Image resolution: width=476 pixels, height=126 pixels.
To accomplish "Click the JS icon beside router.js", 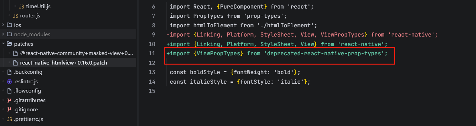I will [x=15, y=15].
